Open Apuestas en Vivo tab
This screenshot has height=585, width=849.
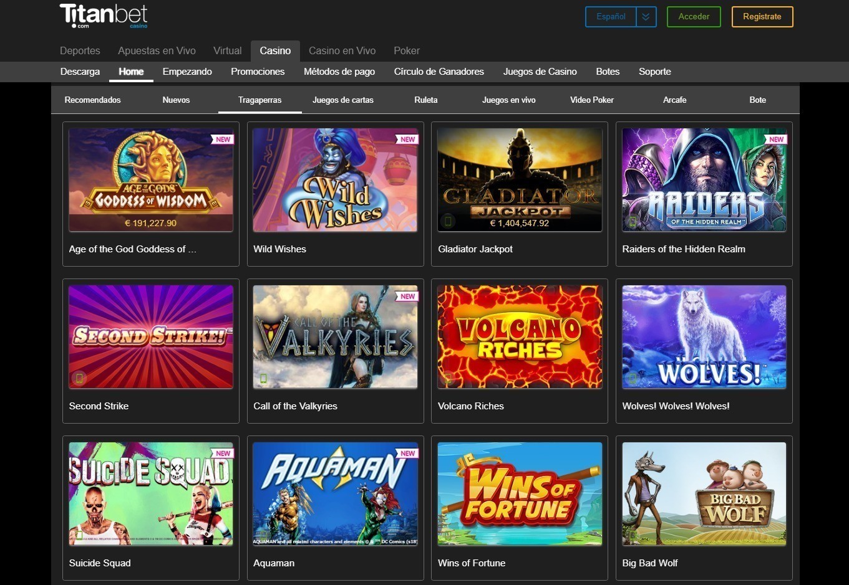(157, 50)
